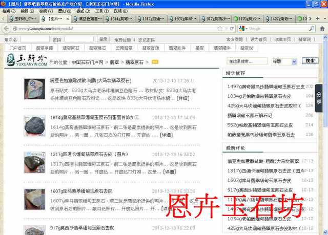Screen dimensions: 328x235
Task: Click the Firefox icon in the title bar
Action: click(x=4, y=4)
